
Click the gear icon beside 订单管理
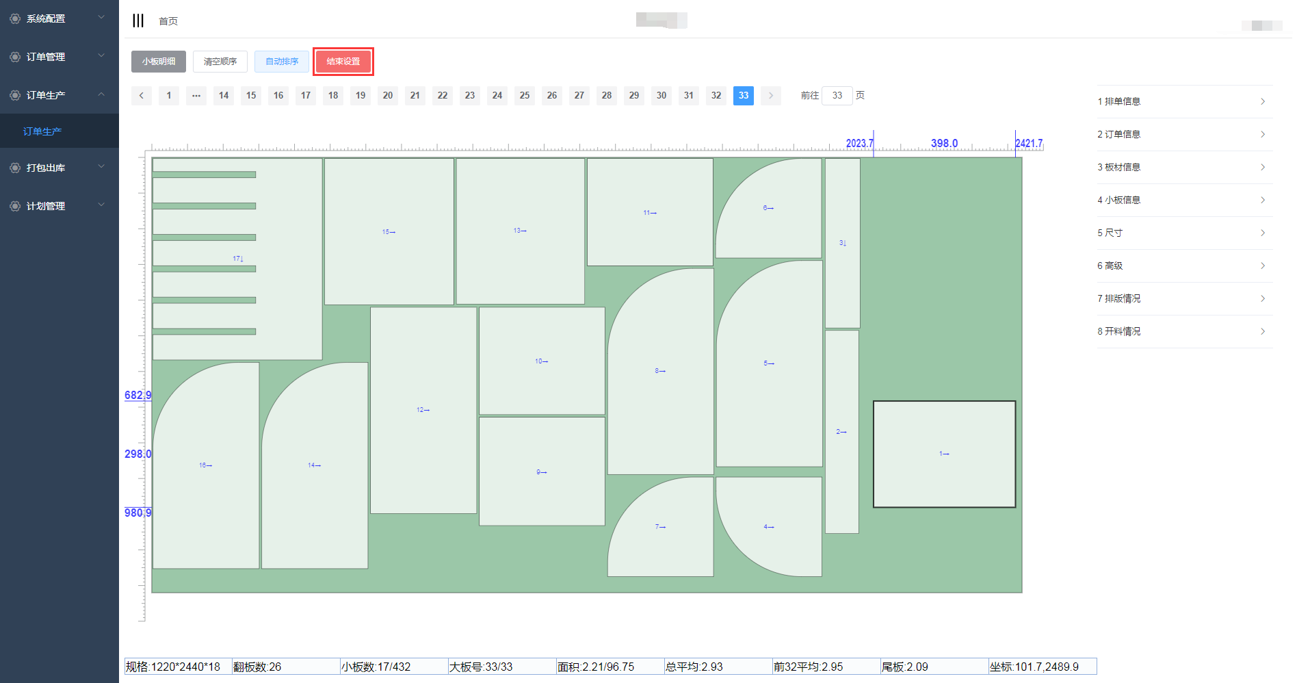click(x=15, y=57)
